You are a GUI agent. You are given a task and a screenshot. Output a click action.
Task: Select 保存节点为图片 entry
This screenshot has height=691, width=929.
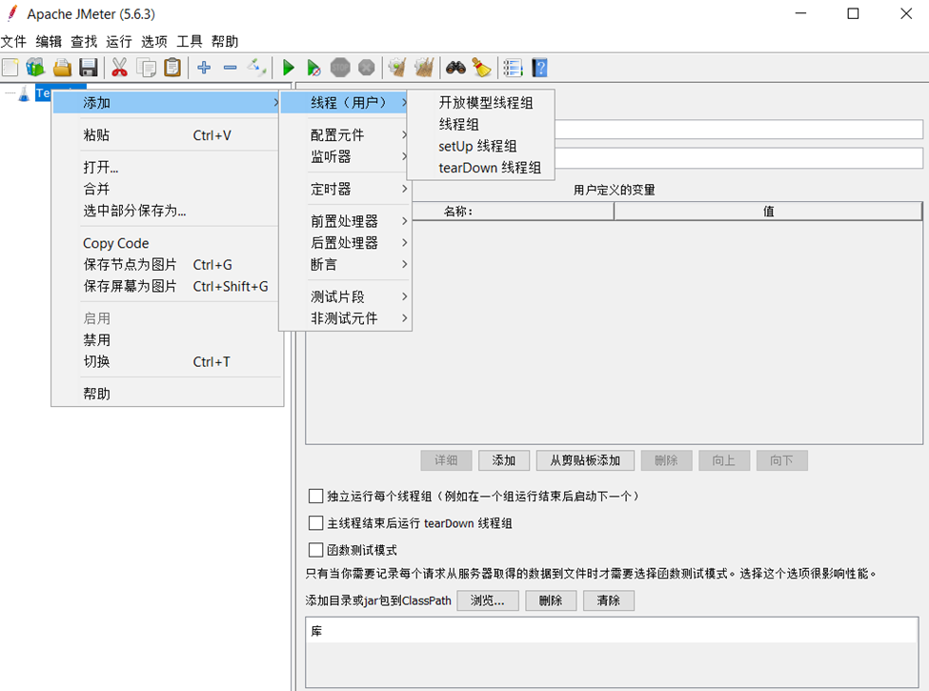coord(166,264)
